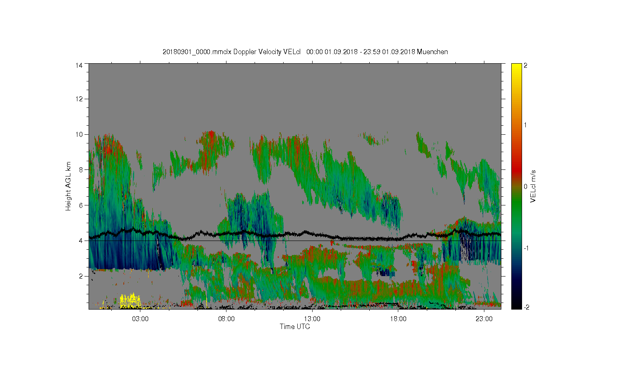Click the 18:00 time tick label
Image resolution: width=621 pixels, height=372 pixels.
[x=398, y=319]
